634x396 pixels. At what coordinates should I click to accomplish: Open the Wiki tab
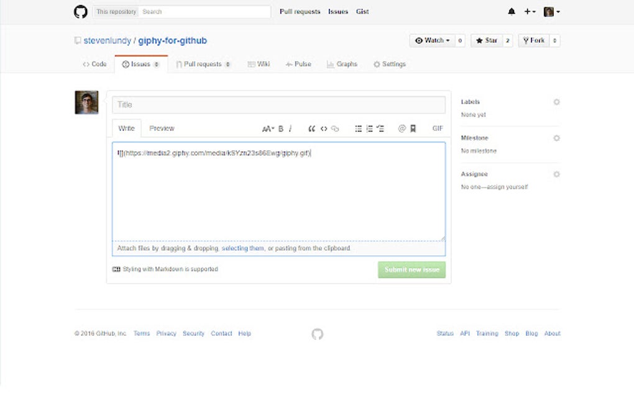(259, 64)
